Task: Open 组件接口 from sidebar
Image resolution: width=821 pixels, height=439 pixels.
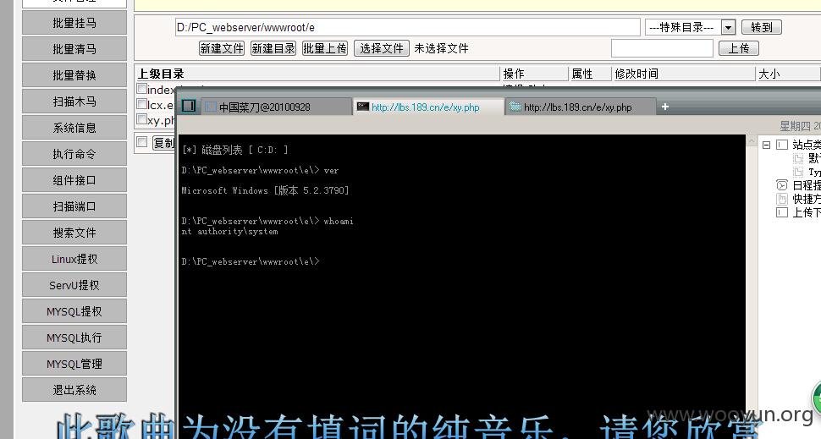Action: click(74, 180)
